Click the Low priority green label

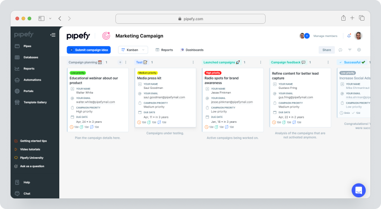[77, 73]
